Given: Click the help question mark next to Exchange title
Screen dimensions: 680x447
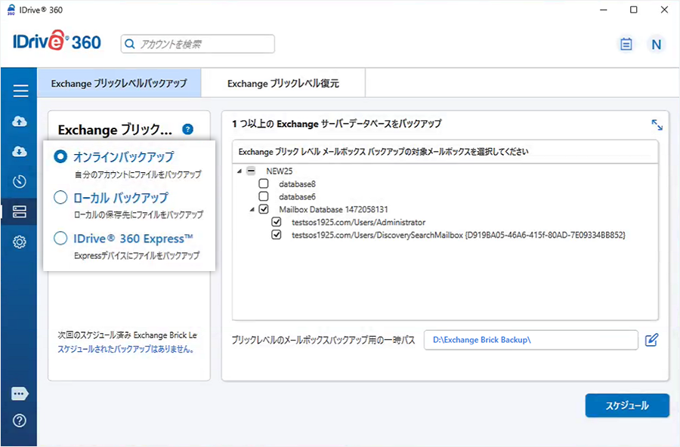Looking at the screenshot, I should (x=188, y=129).
